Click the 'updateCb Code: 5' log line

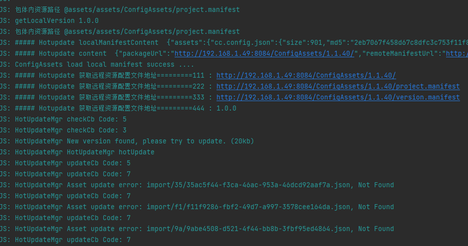click(x=73, y=163)
